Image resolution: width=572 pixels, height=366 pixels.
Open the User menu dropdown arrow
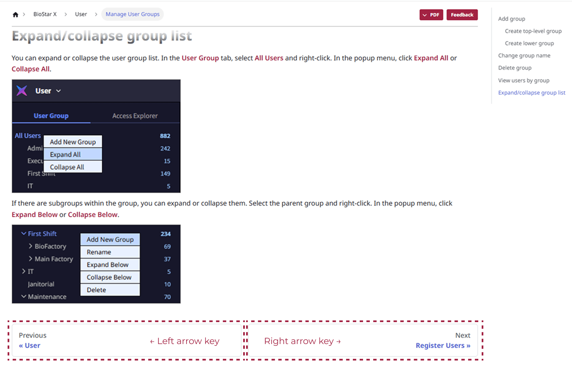(x=58, y=91)
